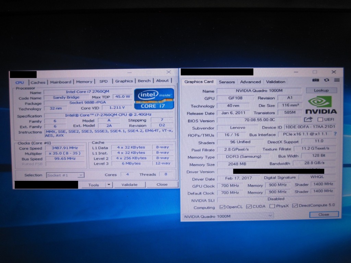This screenshot has height=263, width=351.
Task: Select the SPD tab
Action: pos(104,82)
